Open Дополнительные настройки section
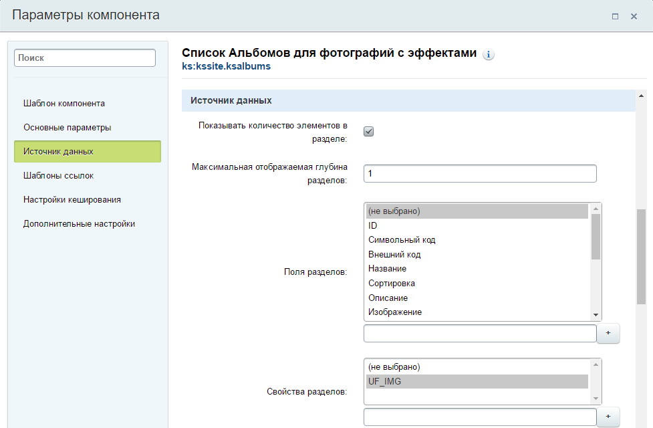Viewport: 653px width, 428px height. click(x=80, y=224)
